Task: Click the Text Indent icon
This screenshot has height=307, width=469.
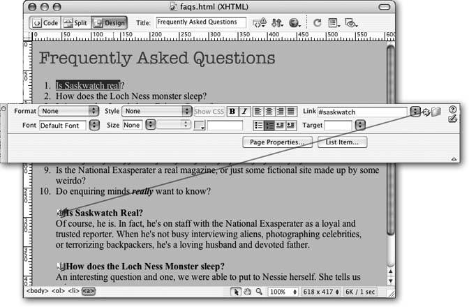Action: (291, 126)
